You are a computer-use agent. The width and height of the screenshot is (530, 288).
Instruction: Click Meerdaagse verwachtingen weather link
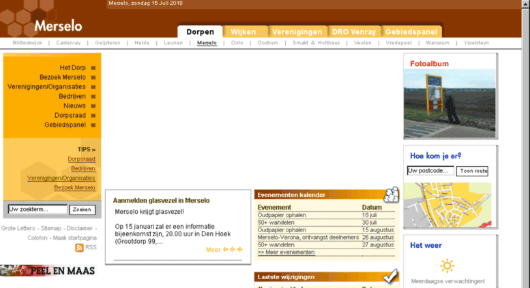click(x=447, y=281)
